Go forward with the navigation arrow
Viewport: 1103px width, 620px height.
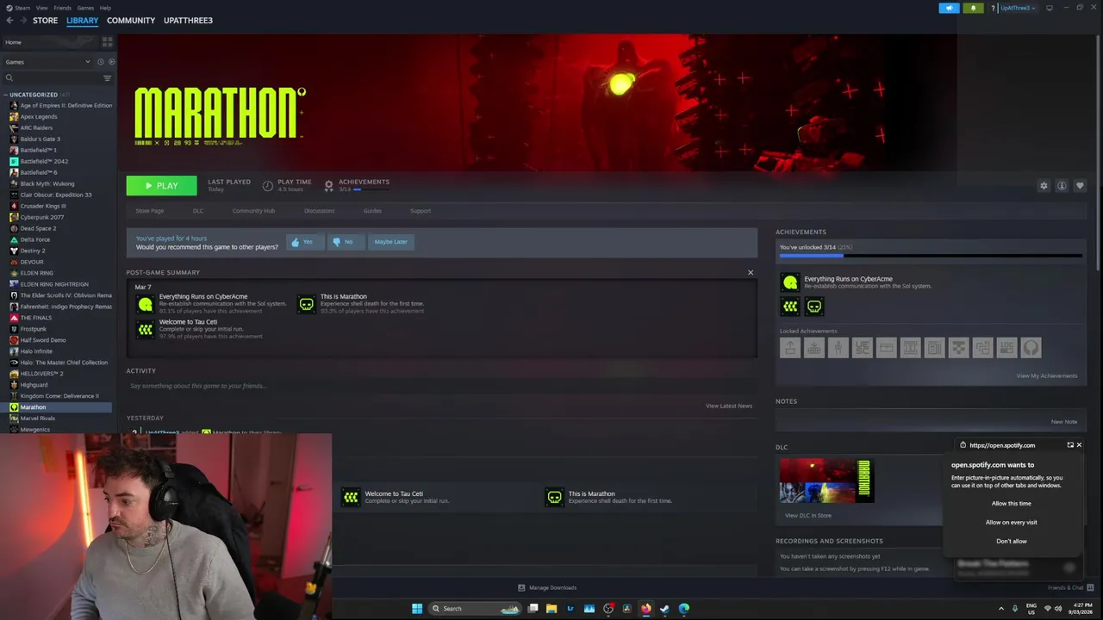click(x=22, y=20)
